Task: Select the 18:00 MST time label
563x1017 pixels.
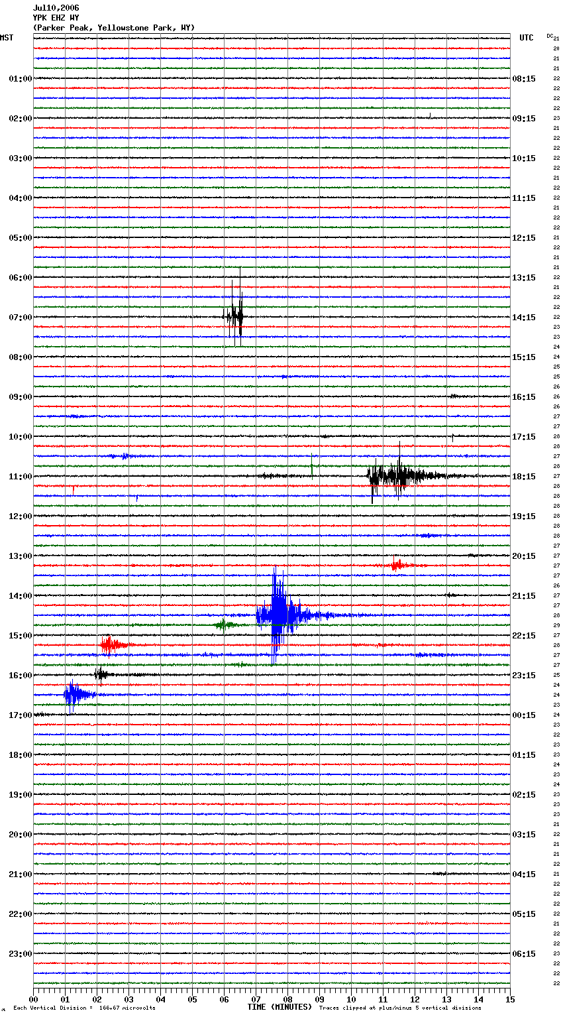Action: (21, 755)
